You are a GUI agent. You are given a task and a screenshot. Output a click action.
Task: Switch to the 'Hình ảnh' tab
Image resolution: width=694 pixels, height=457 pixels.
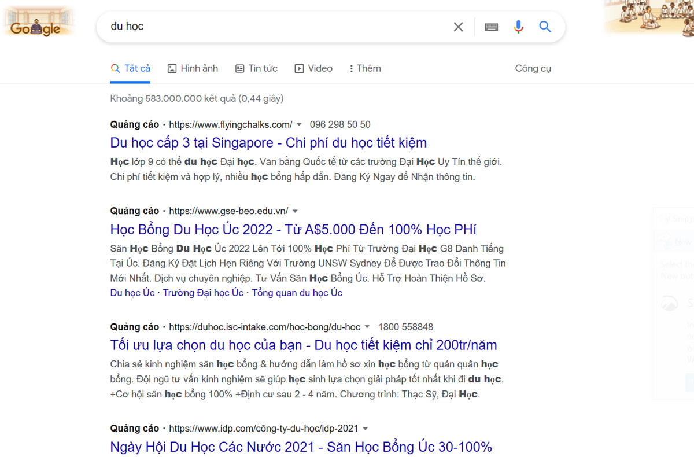[193, 68]
